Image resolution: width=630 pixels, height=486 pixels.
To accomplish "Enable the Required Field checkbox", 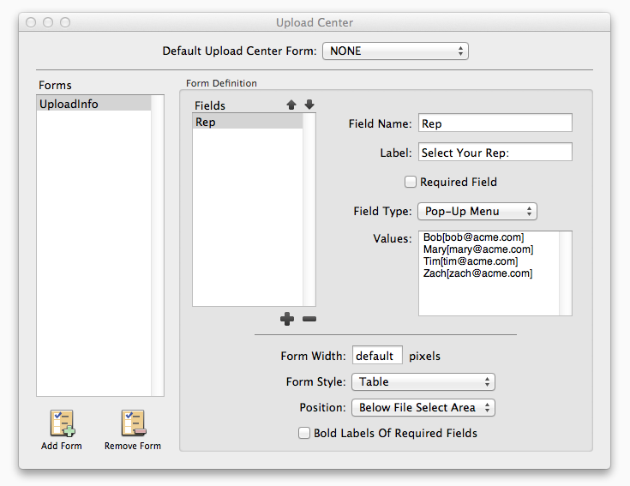I will 411,182.
